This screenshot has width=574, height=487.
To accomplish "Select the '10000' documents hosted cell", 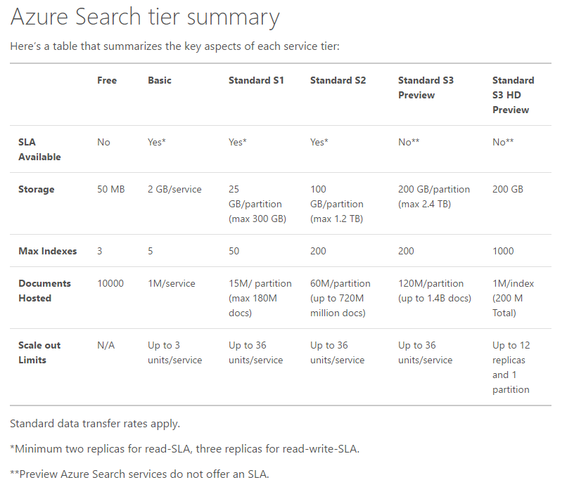I will click(110, 283).
